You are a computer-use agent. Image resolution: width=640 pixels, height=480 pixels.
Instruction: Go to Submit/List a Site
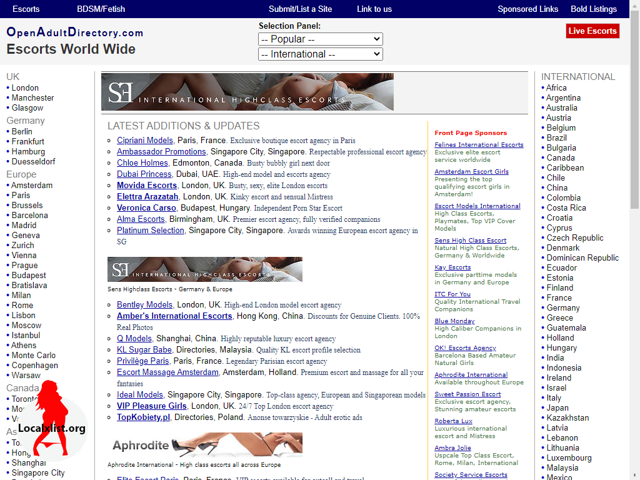(x=300, y=9)
